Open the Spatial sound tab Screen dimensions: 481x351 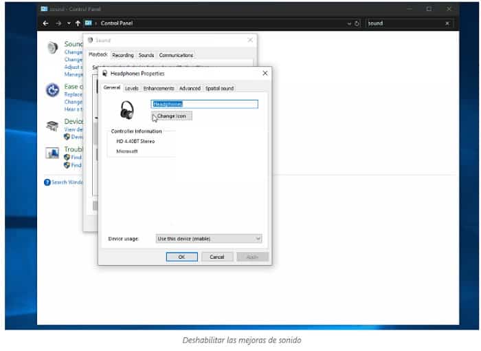click(x=219, y=89)
